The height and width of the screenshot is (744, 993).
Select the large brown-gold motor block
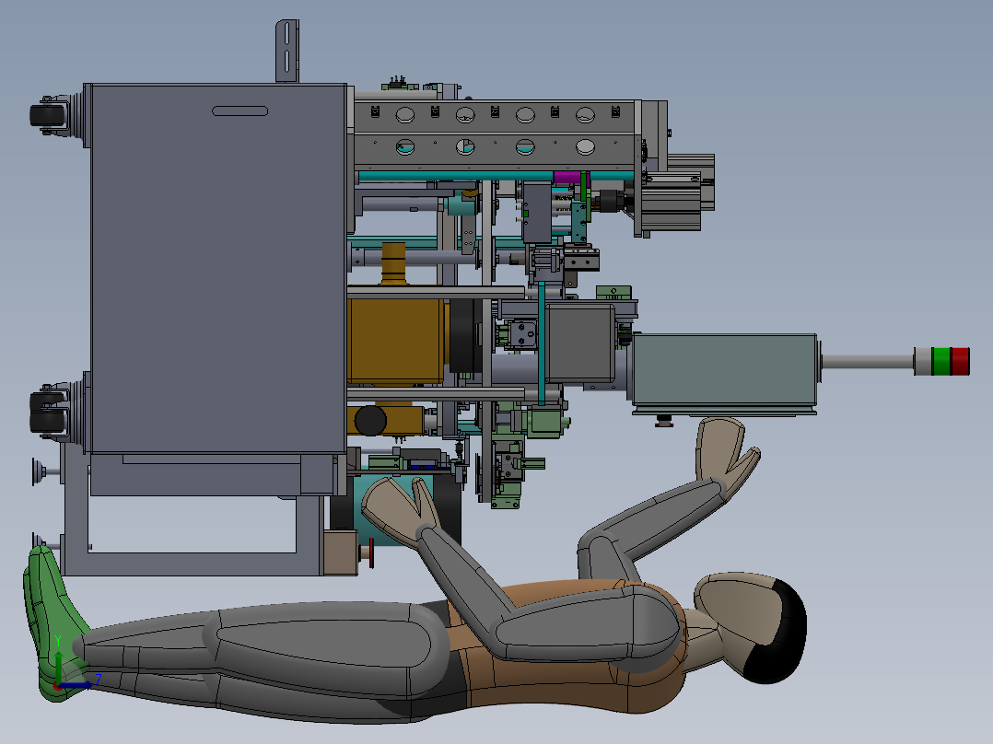tap(395, 340)
